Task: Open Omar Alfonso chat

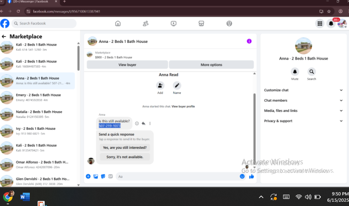Action: click(x=37, y=164)
